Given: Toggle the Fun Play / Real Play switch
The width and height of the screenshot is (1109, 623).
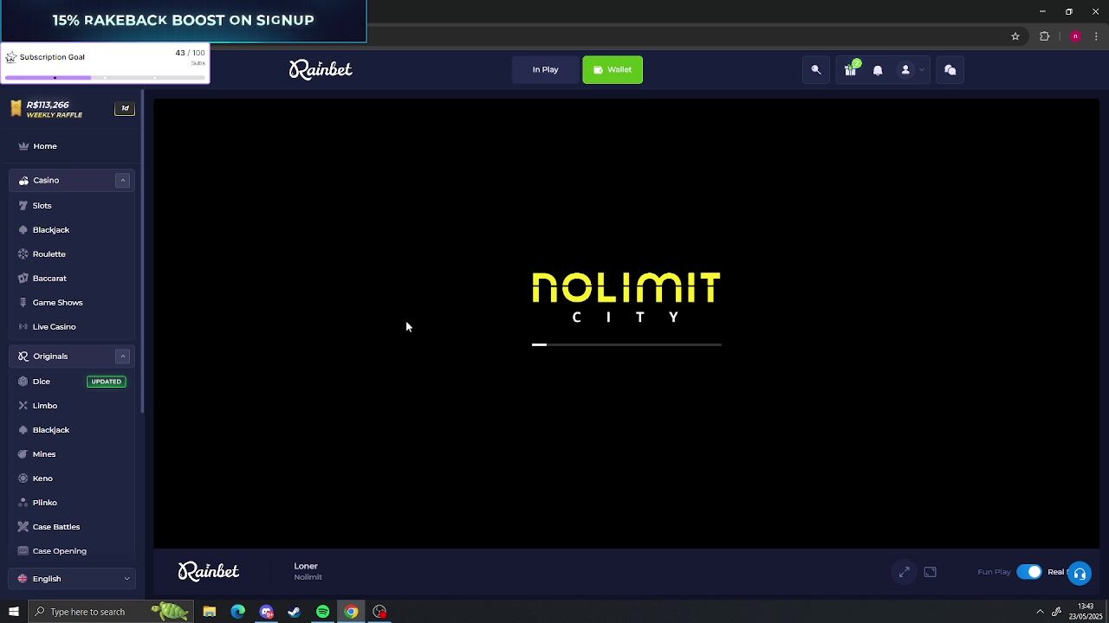Looking at the screenshot, I should point(1029,572).
